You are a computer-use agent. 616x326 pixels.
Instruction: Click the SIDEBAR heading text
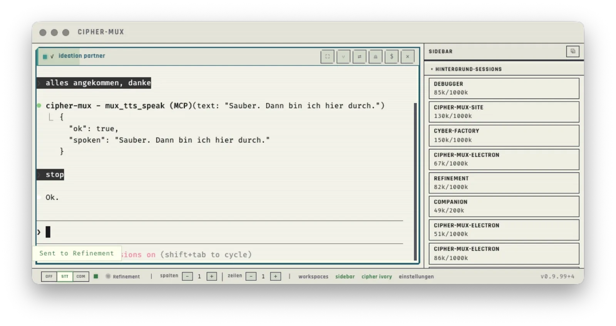coord(441,51)
